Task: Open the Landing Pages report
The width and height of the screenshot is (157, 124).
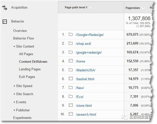Action: point(30,69)
